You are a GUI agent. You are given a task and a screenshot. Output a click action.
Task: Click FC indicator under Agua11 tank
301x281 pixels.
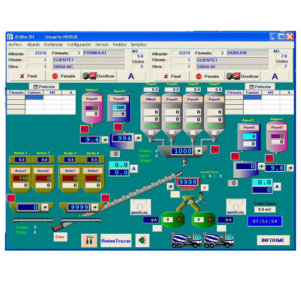(x=118, y=127)
